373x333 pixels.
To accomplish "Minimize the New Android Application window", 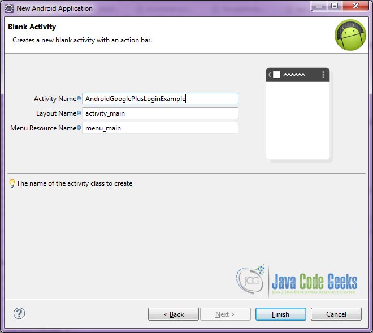I will coord(319,6).
